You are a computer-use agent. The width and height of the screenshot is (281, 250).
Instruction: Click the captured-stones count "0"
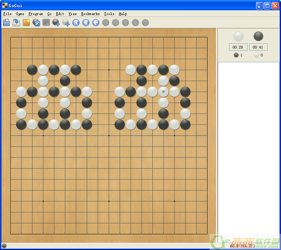pyautogui.click(x=262, y=55)
